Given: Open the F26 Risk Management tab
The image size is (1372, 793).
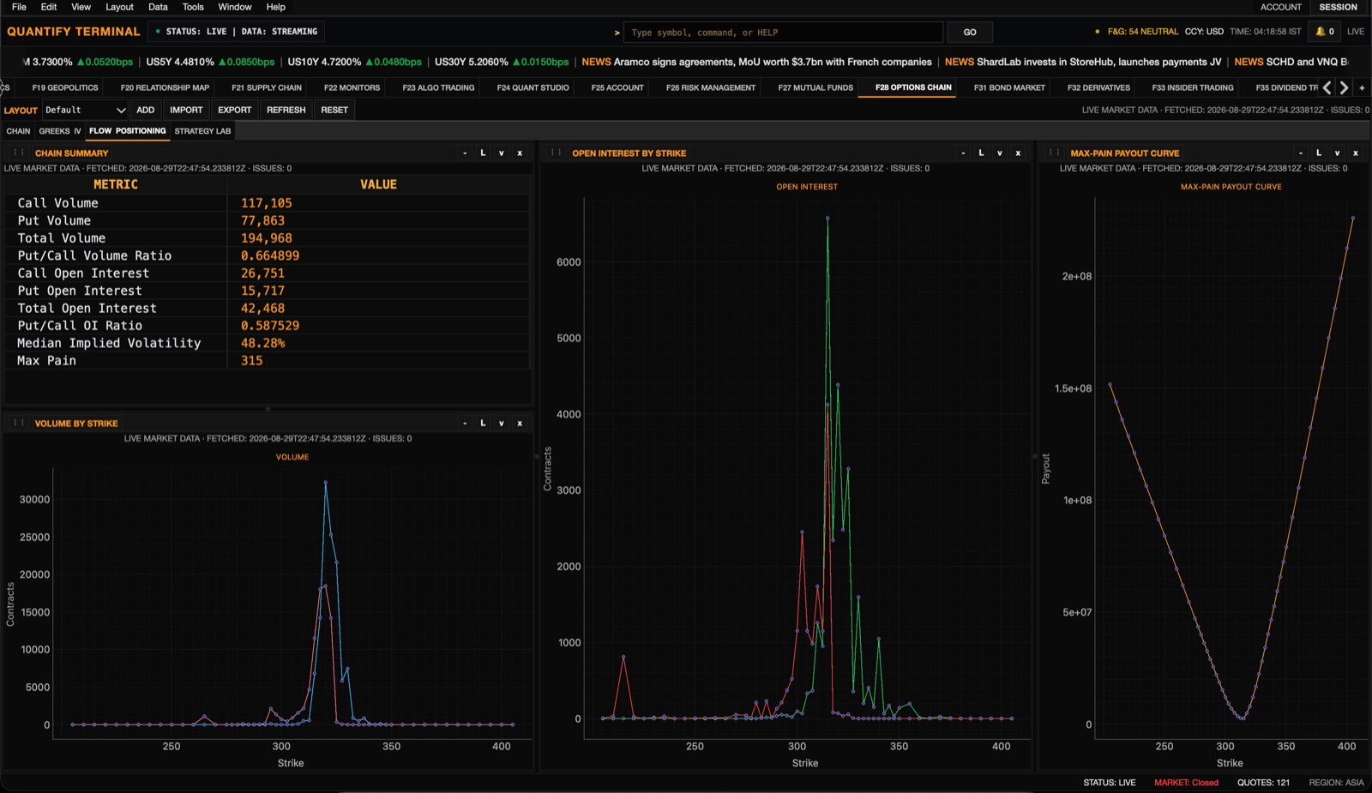Looking at the screenshot, I should 711,87.
